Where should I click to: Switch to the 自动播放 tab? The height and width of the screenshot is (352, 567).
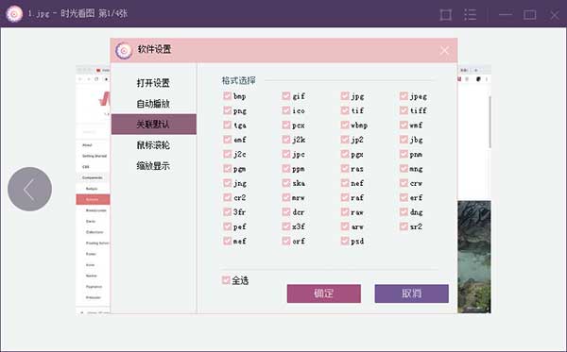[153, 104]
